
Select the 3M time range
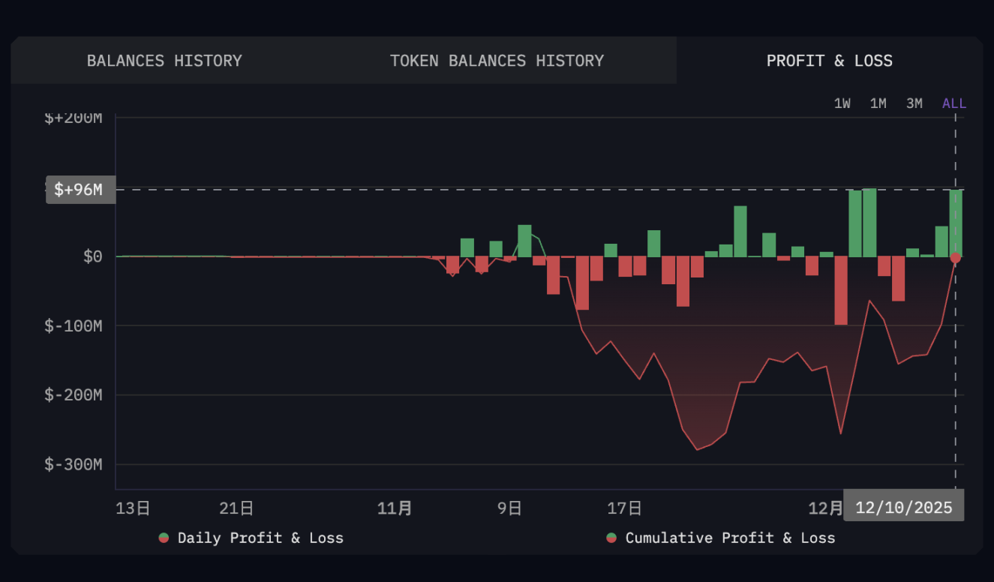pos(914,103)
